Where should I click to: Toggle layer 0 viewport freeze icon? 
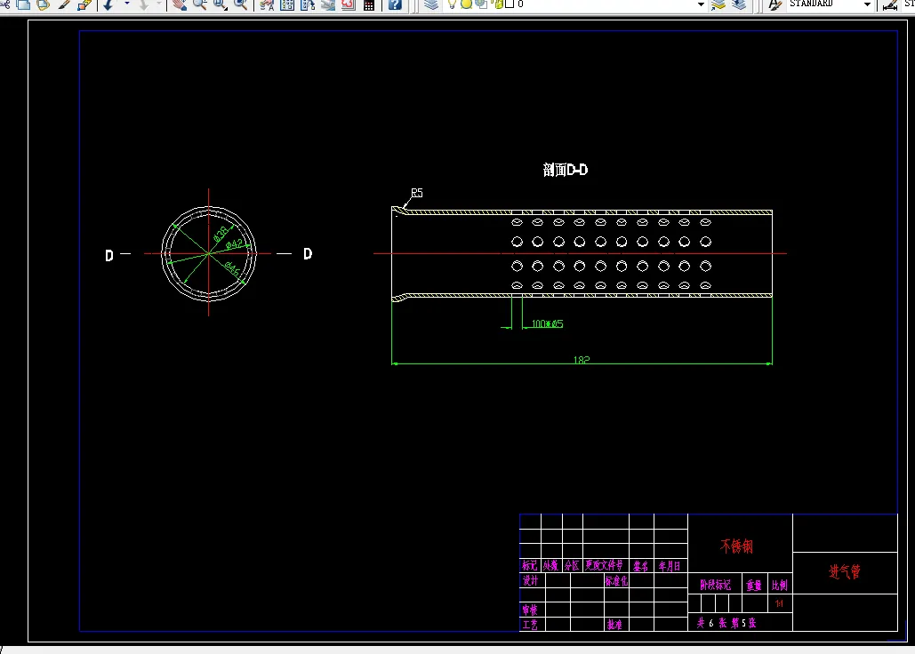click(x=481, y=4)
